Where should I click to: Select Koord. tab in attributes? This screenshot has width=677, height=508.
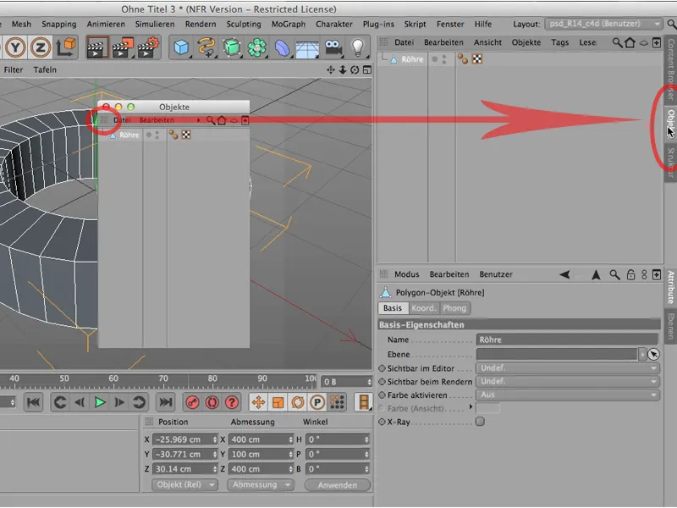point(424,308)
